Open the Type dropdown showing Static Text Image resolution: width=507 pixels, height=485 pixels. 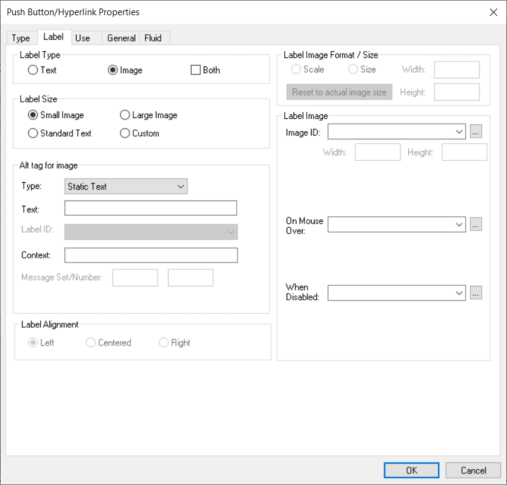click(x=125, y=186)
